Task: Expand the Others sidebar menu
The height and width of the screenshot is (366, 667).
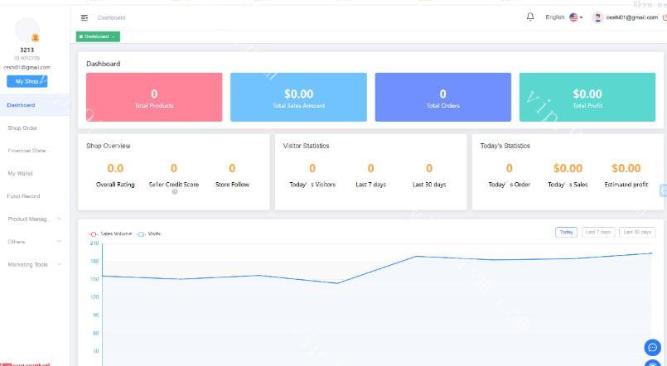Action: [x=34, y=242]
